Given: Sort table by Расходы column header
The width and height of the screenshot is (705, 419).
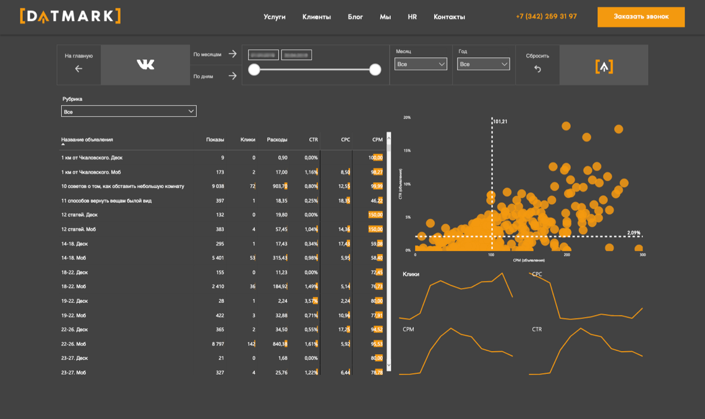Looking at the screenshot, I should click(276, 140).
